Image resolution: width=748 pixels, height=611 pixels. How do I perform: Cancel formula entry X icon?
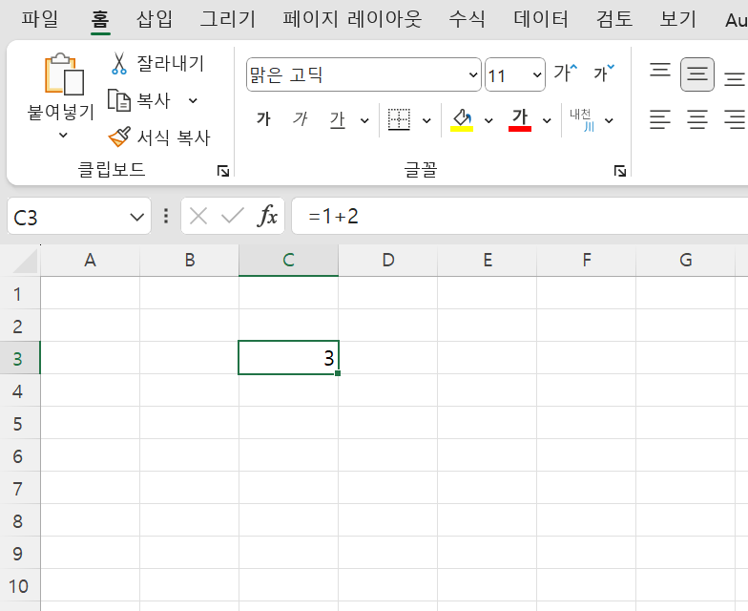(x=198, y=216)
